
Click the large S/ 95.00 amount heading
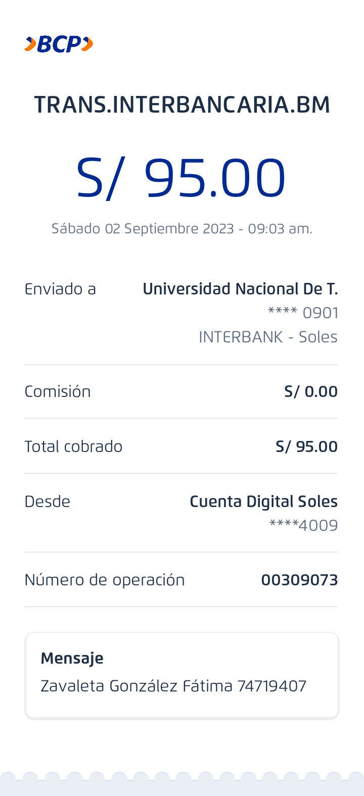(x=181, y=178)
